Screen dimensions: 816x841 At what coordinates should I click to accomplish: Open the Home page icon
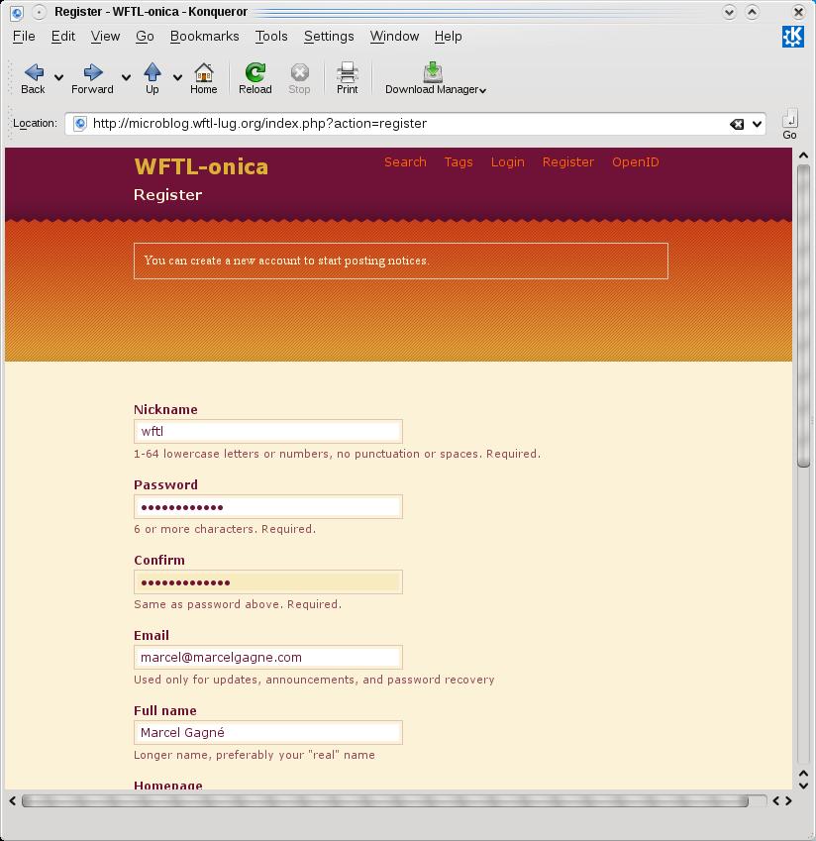pos(203,72)
